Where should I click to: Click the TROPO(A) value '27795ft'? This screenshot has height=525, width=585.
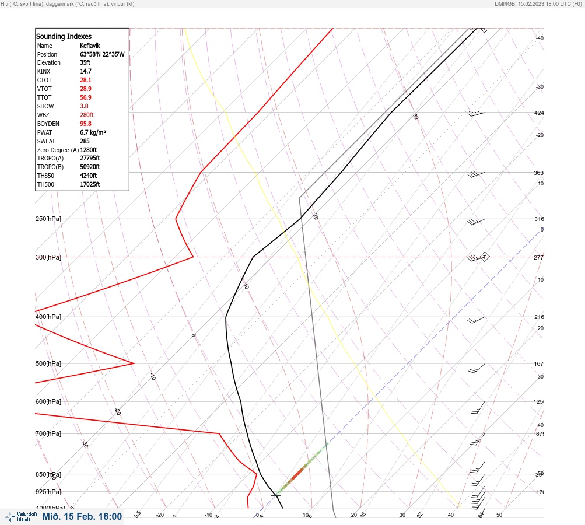click(x=90, y=158)
